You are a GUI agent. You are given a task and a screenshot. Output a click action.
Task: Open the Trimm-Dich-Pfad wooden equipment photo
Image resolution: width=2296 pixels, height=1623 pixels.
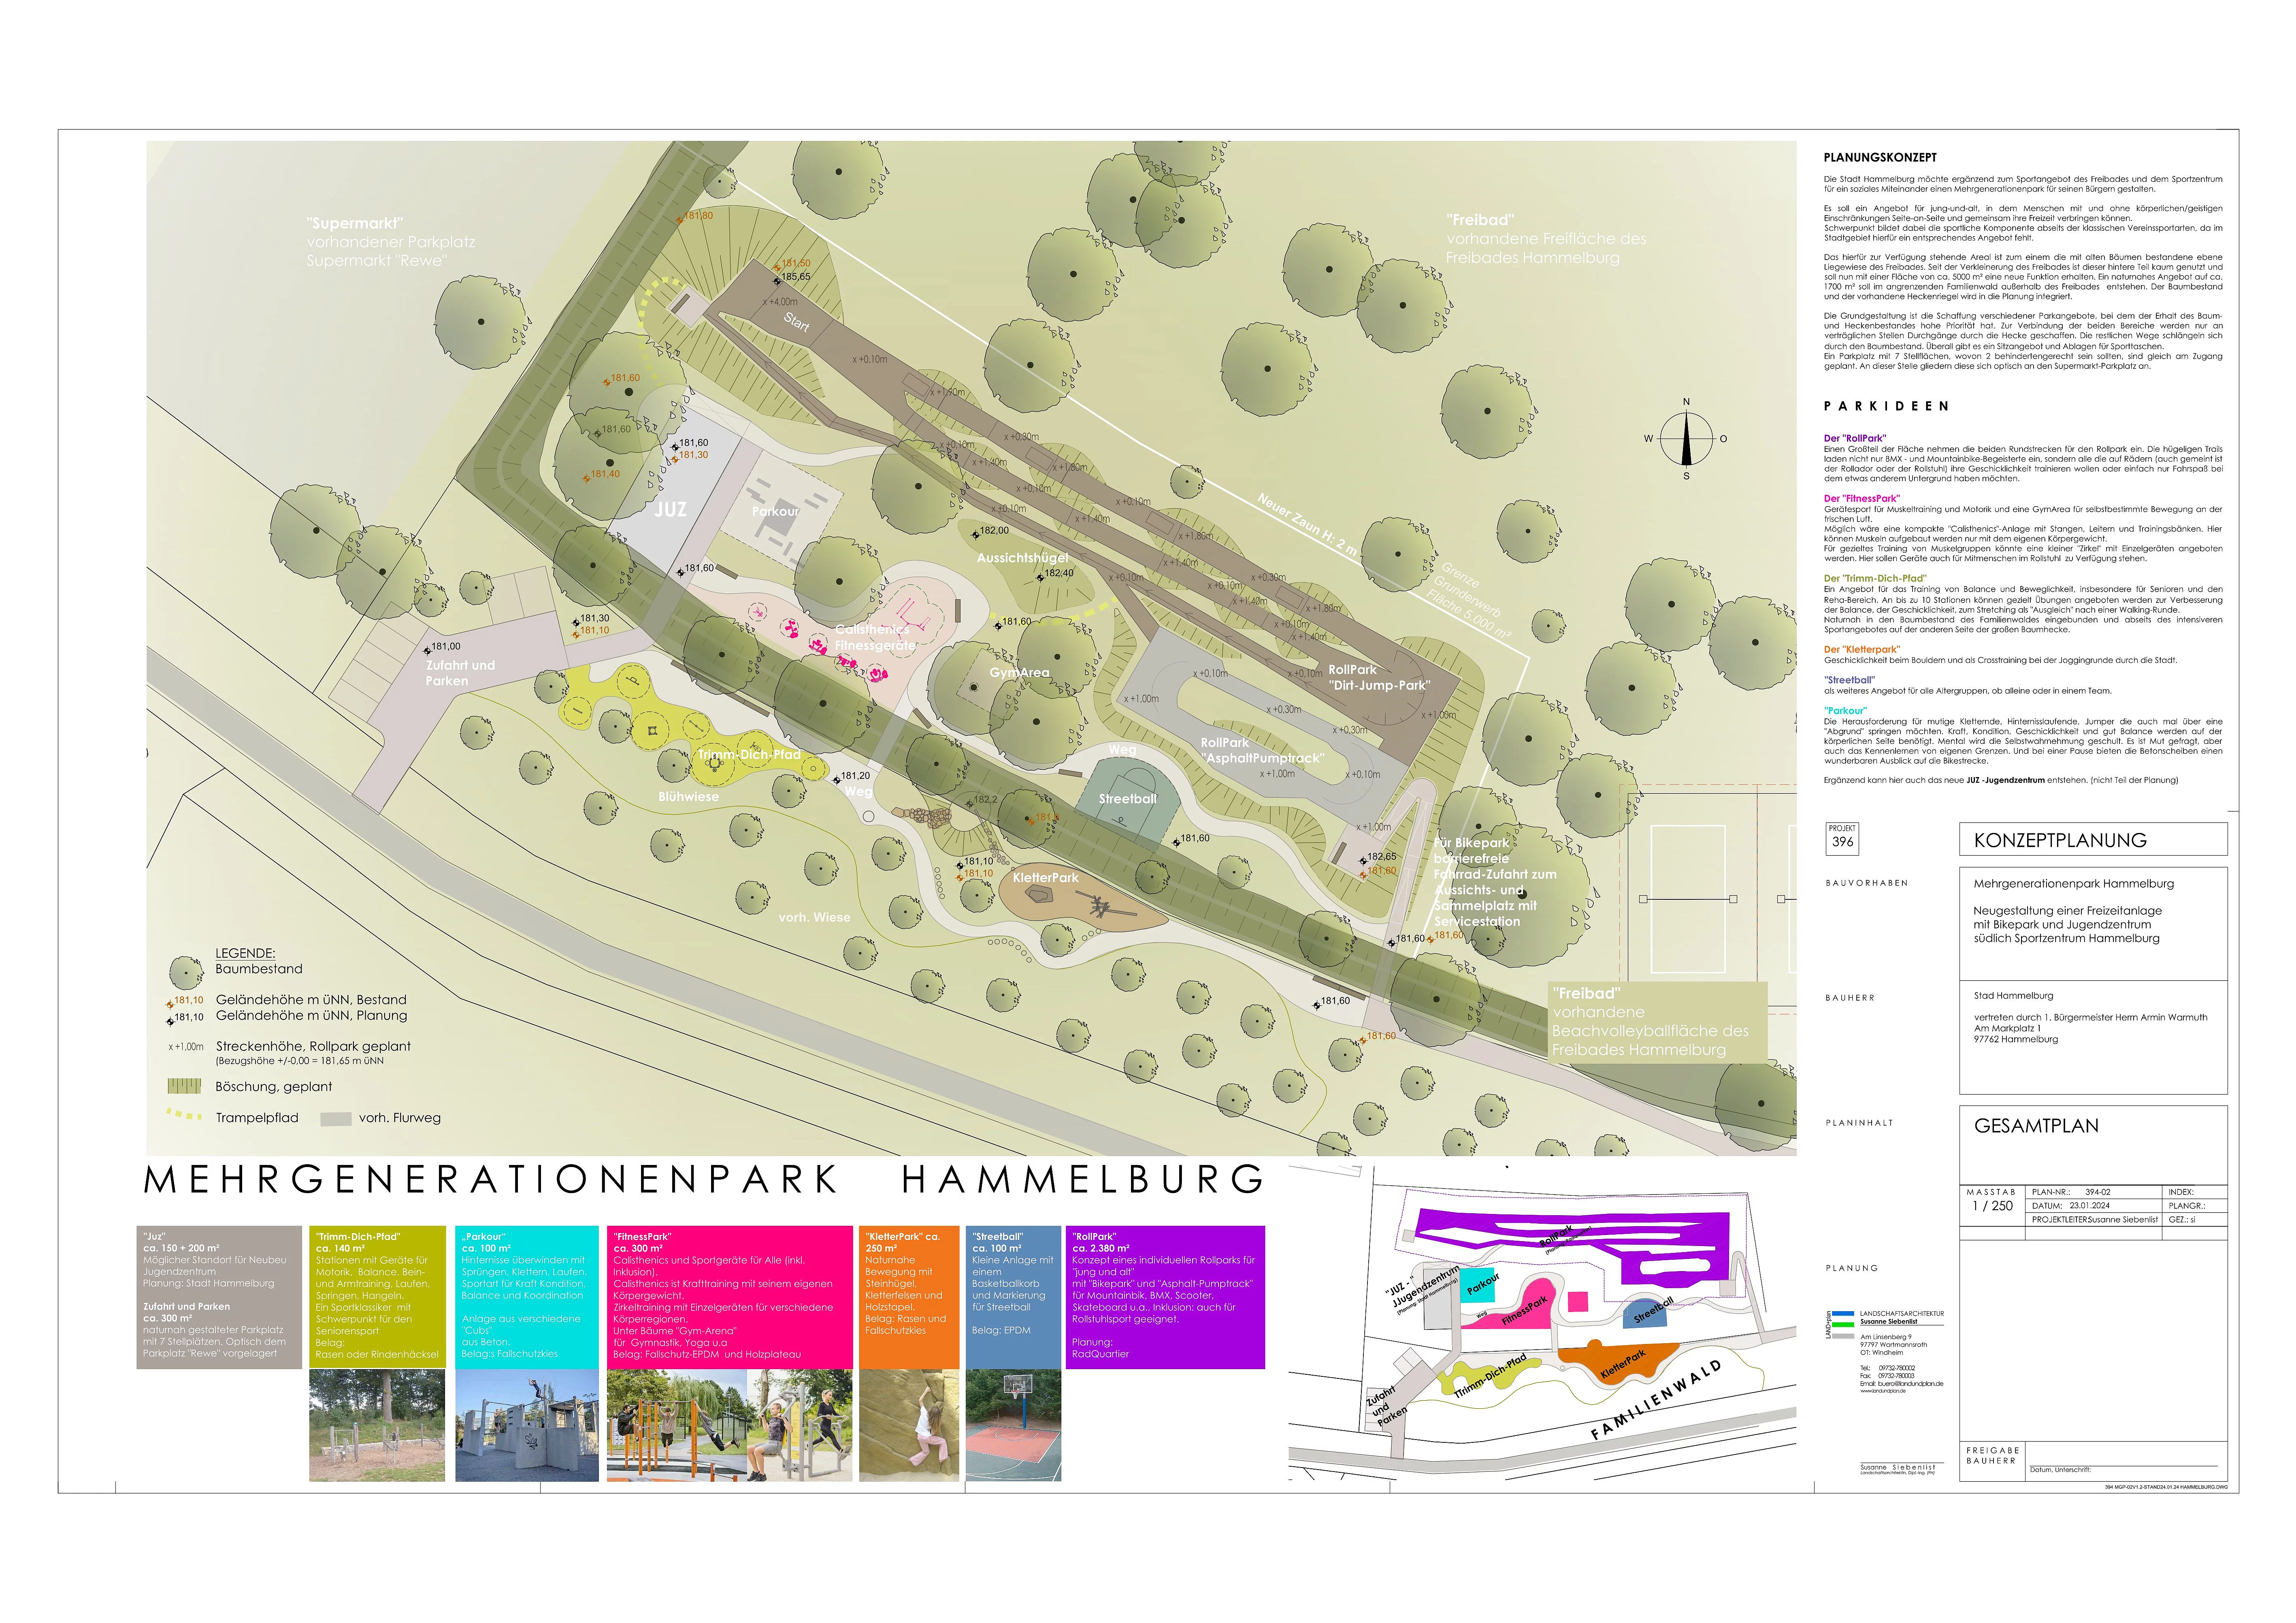377,1425
